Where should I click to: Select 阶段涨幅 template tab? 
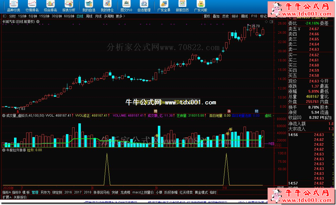(x=171, y=192)
